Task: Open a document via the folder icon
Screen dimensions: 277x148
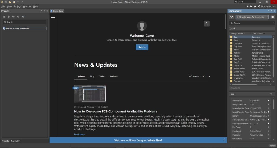Action: pyautogui.click(x=10, y=2)
